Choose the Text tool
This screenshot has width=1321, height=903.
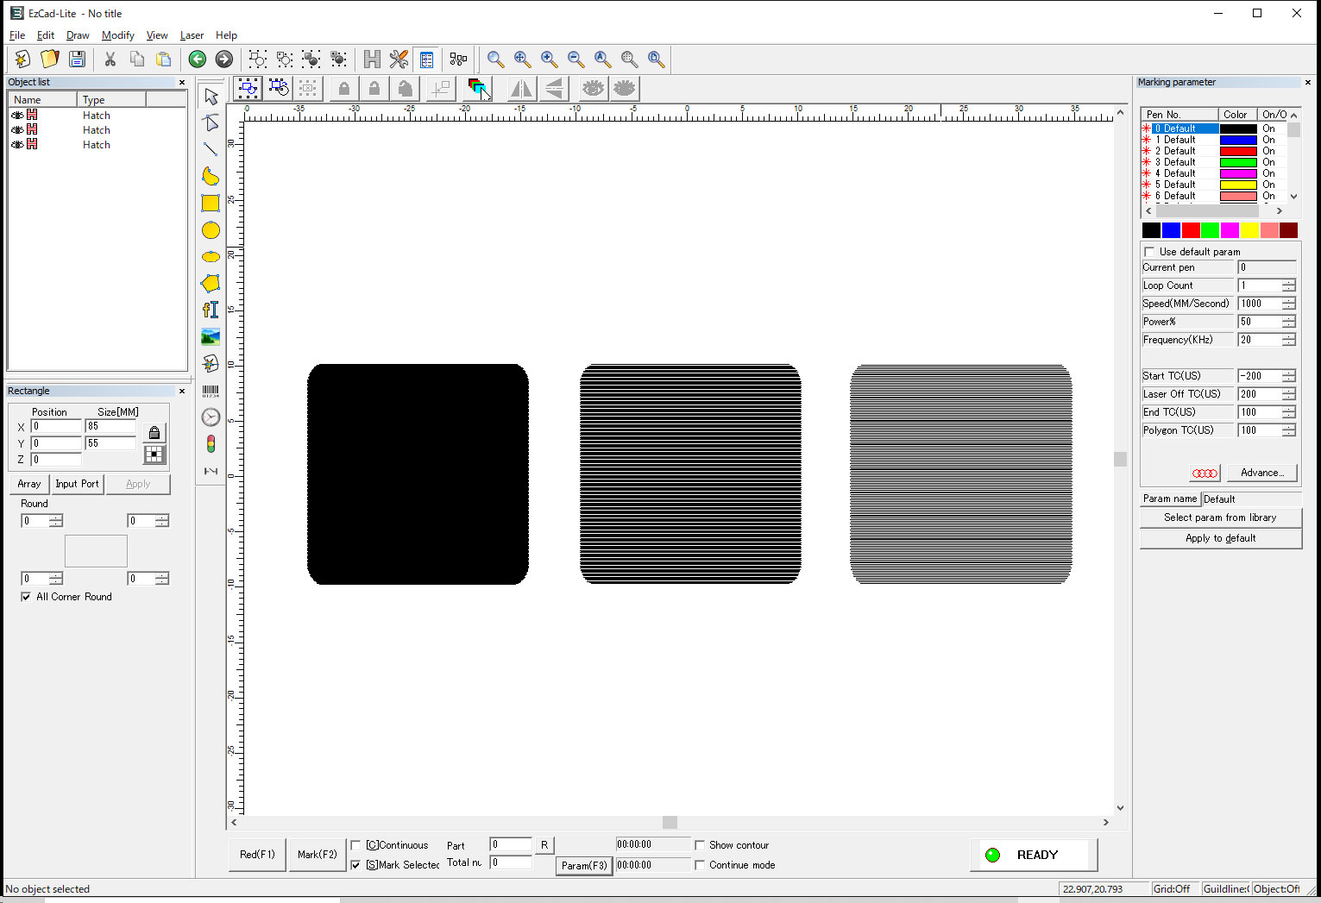click(211, 310)
